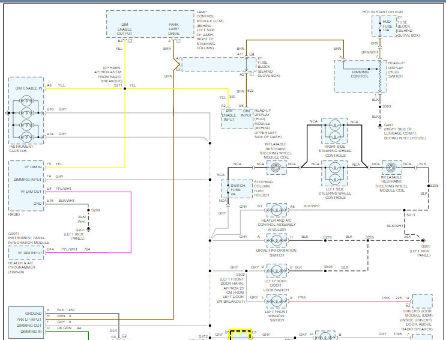Select the Left Front Door Lock Switch symbol
Image resolution: width=446 pixels, height=340 pixels.
pos(277,270)
